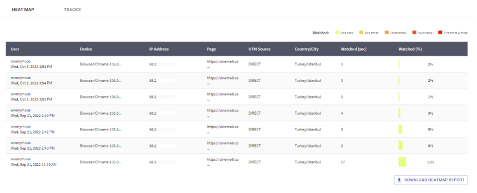Click the 8 watched seconds value
477x193 pixels.
pos(342,129)
